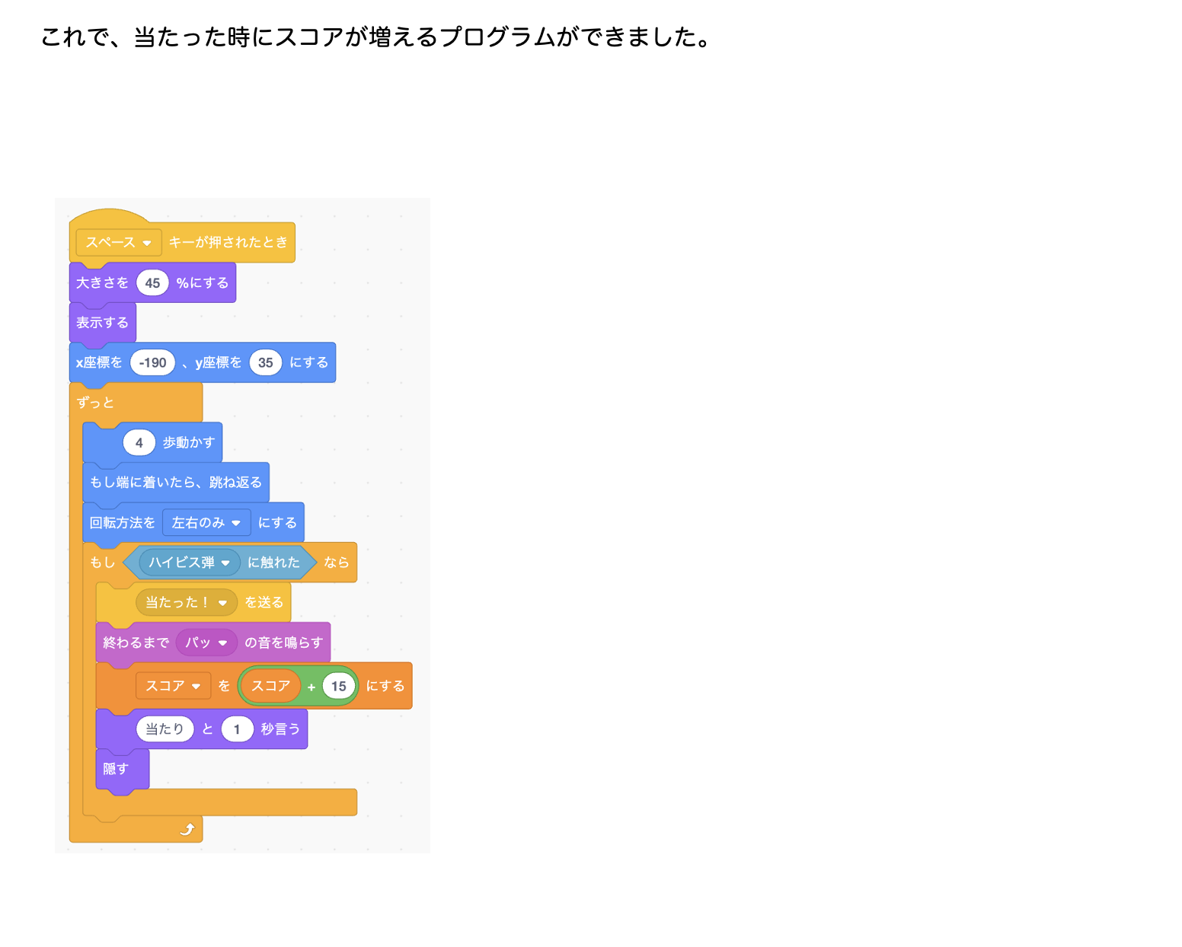This screenshot has width=1182, height=947.
Task: Change the steps value 4
Action: point(139,443)
